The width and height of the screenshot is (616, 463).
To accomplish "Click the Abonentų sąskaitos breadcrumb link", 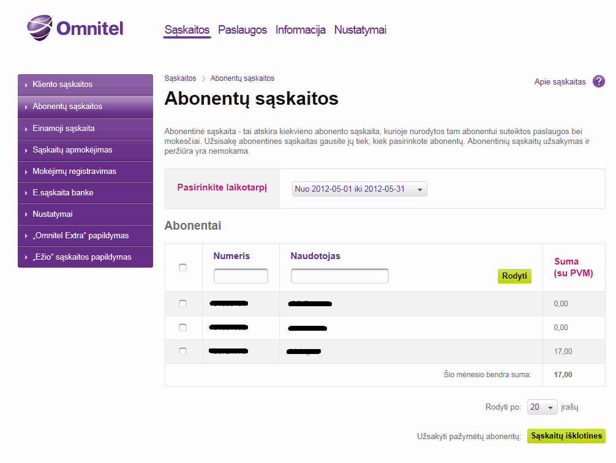I will point(242,78).
